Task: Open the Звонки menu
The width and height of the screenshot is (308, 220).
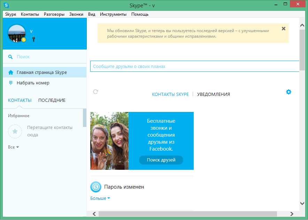Action: [x=76, y=14]
